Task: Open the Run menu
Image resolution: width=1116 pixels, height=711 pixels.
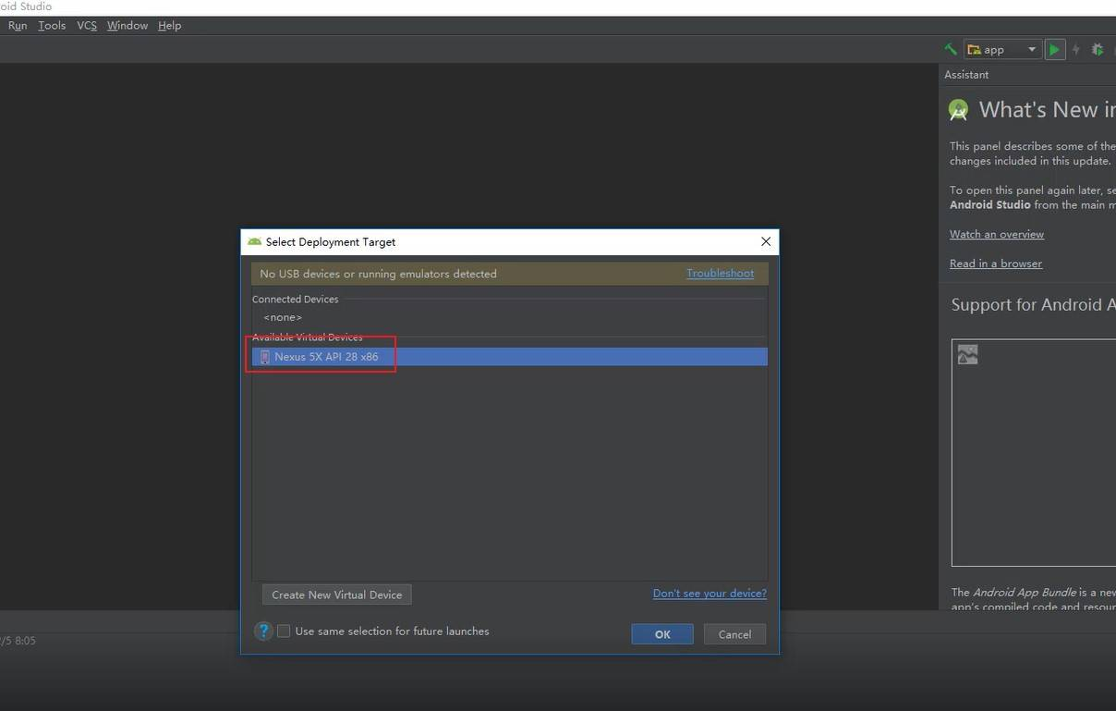Action: point(18,26)
